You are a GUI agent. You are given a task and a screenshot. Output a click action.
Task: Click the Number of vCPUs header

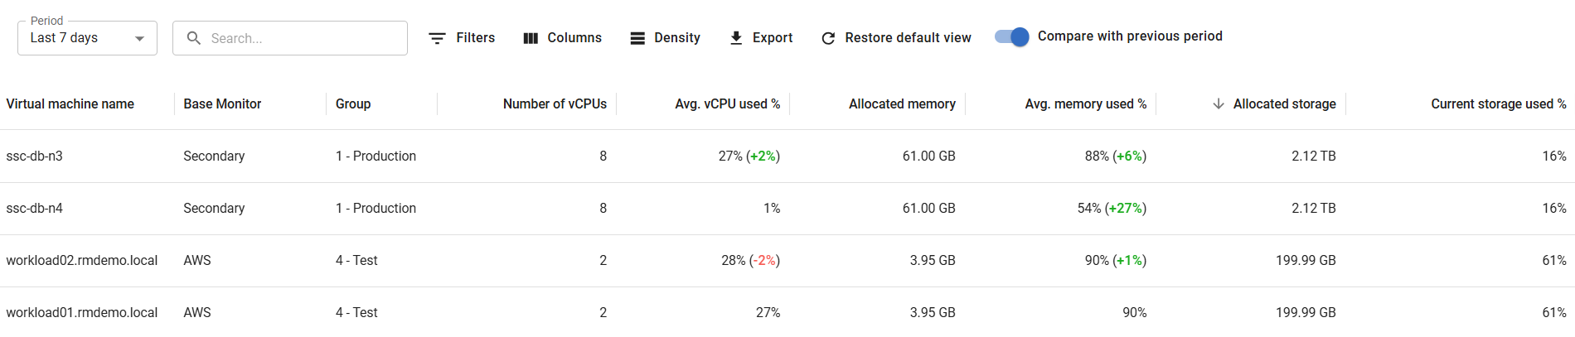555,104
